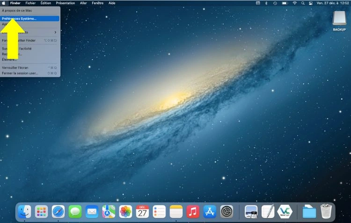Open the Photos app in dock

point(125,212)
